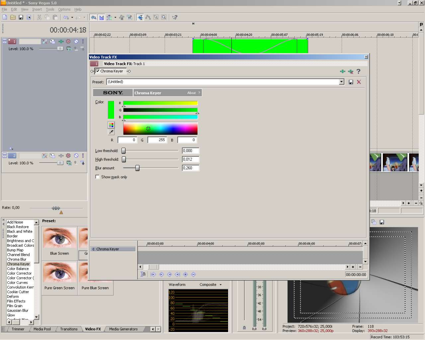
Task: Toggle Auto Ripple in the toolbar
Action: (x=109, y=17)
